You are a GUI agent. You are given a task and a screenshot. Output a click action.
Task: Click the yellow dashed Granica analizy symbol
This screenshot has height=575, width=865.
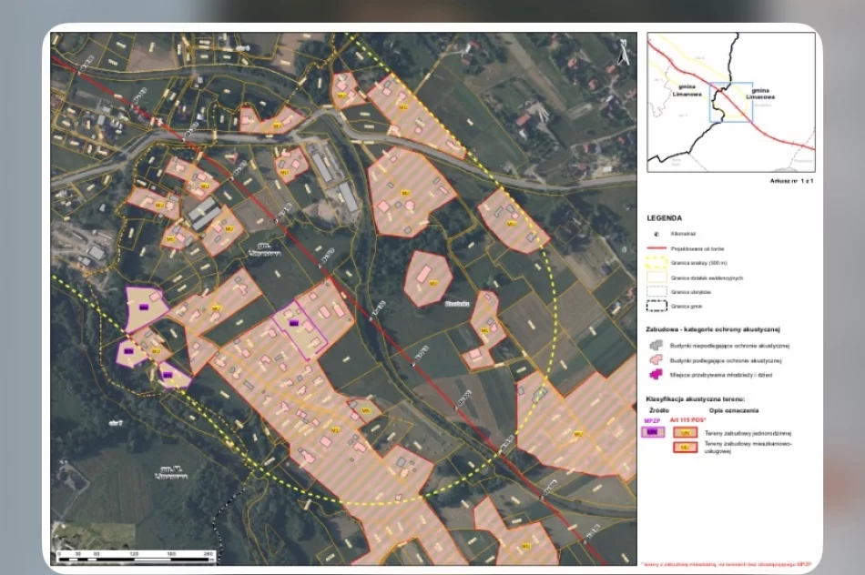656,263
